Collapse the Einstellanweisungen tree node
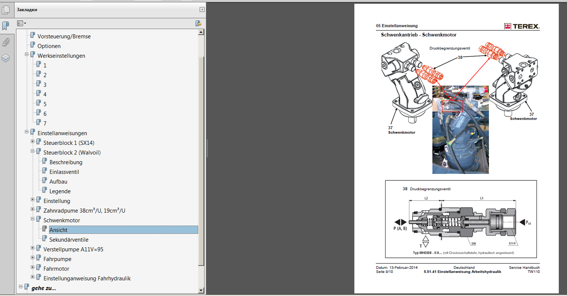The image size is (567, 296). (x=27, y=132)
